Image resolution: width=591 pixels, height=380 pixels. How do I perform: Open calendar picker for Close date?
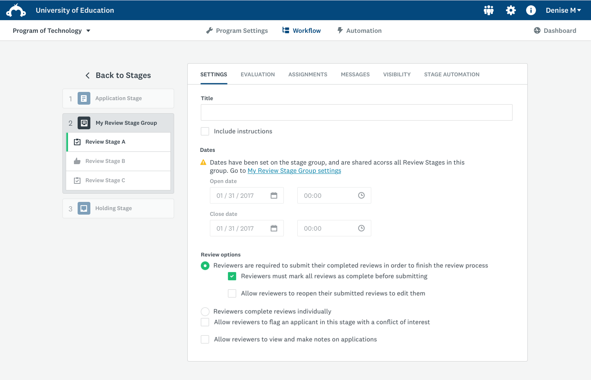coord(274,228)
